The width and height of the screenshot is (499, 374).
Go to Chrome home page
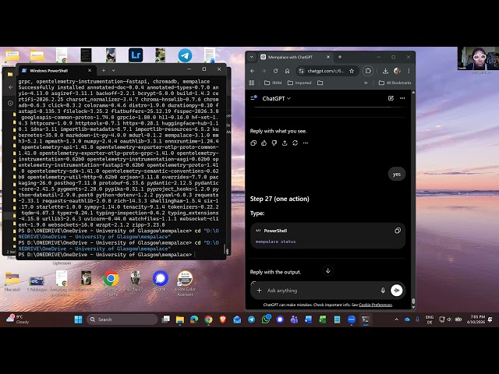[287, 71]
